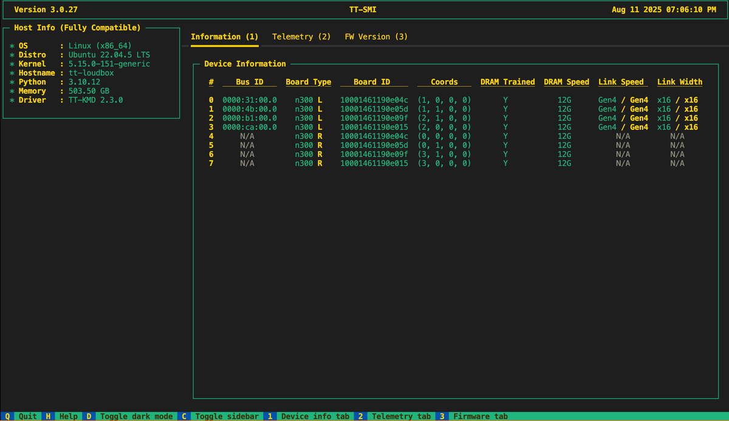Click the Board Type column header

[x=309, y=82]
